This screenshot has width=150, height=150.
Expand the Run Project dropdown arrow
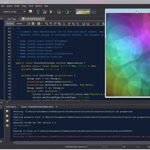(54, 12)
